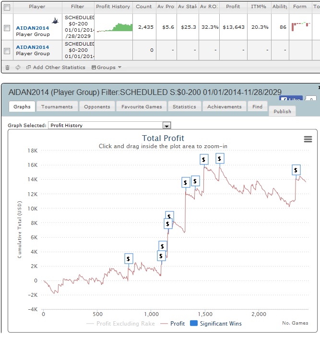Screen dimensions: 320x339
Task: Click the Publish button
Action: pos(282,111)
